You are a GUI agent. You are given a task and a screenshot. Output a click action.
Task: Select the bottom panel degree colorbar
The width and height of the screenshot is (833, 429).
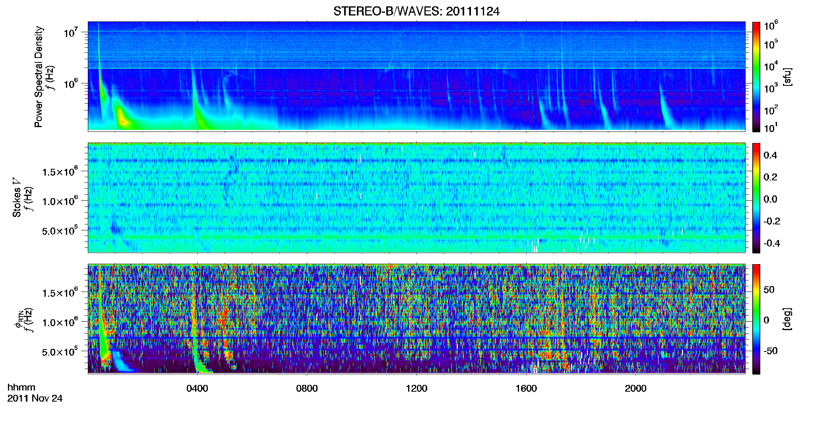click(756, 319)
